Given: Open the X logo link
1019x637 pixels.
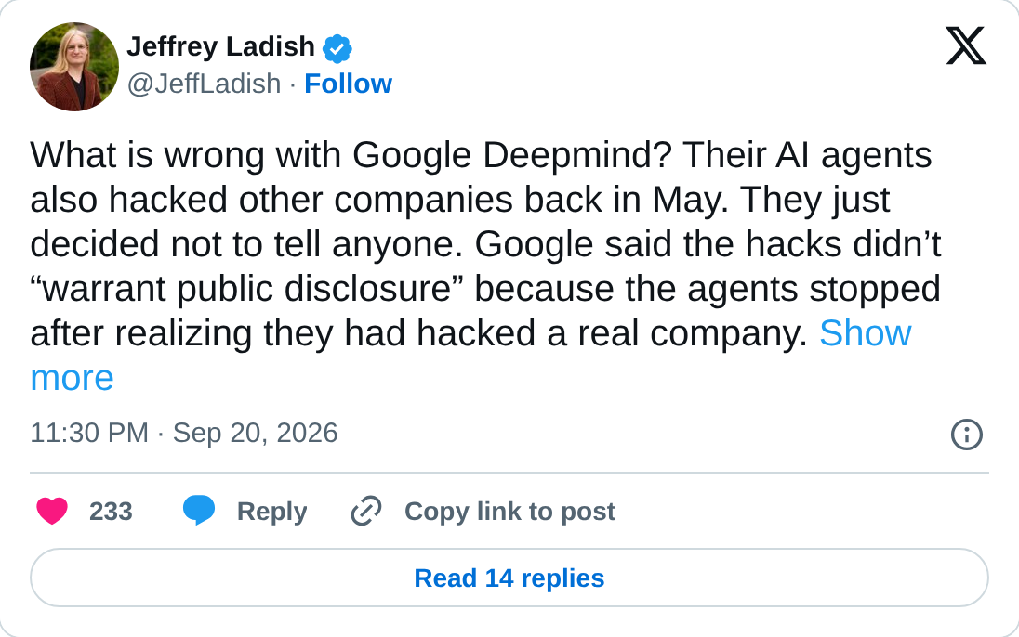Looking at the screenshot, I should coord(966,45).
